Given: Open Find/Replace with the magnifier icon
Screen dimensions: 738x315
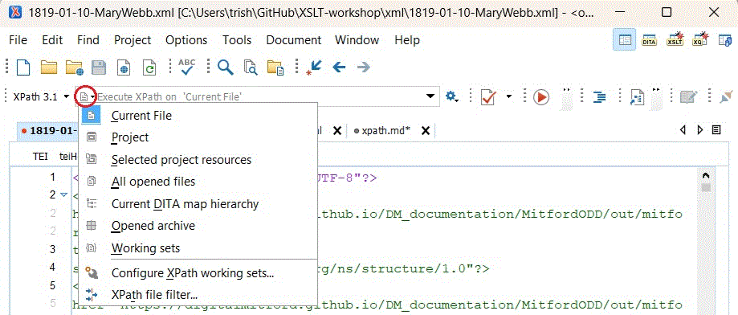Looking at the screenshot, I should (x=226, y=67).
